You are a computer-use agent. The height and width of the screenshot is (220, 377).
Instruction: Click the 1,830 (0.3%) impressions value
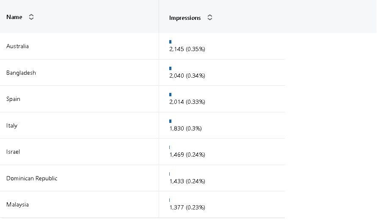185,128
